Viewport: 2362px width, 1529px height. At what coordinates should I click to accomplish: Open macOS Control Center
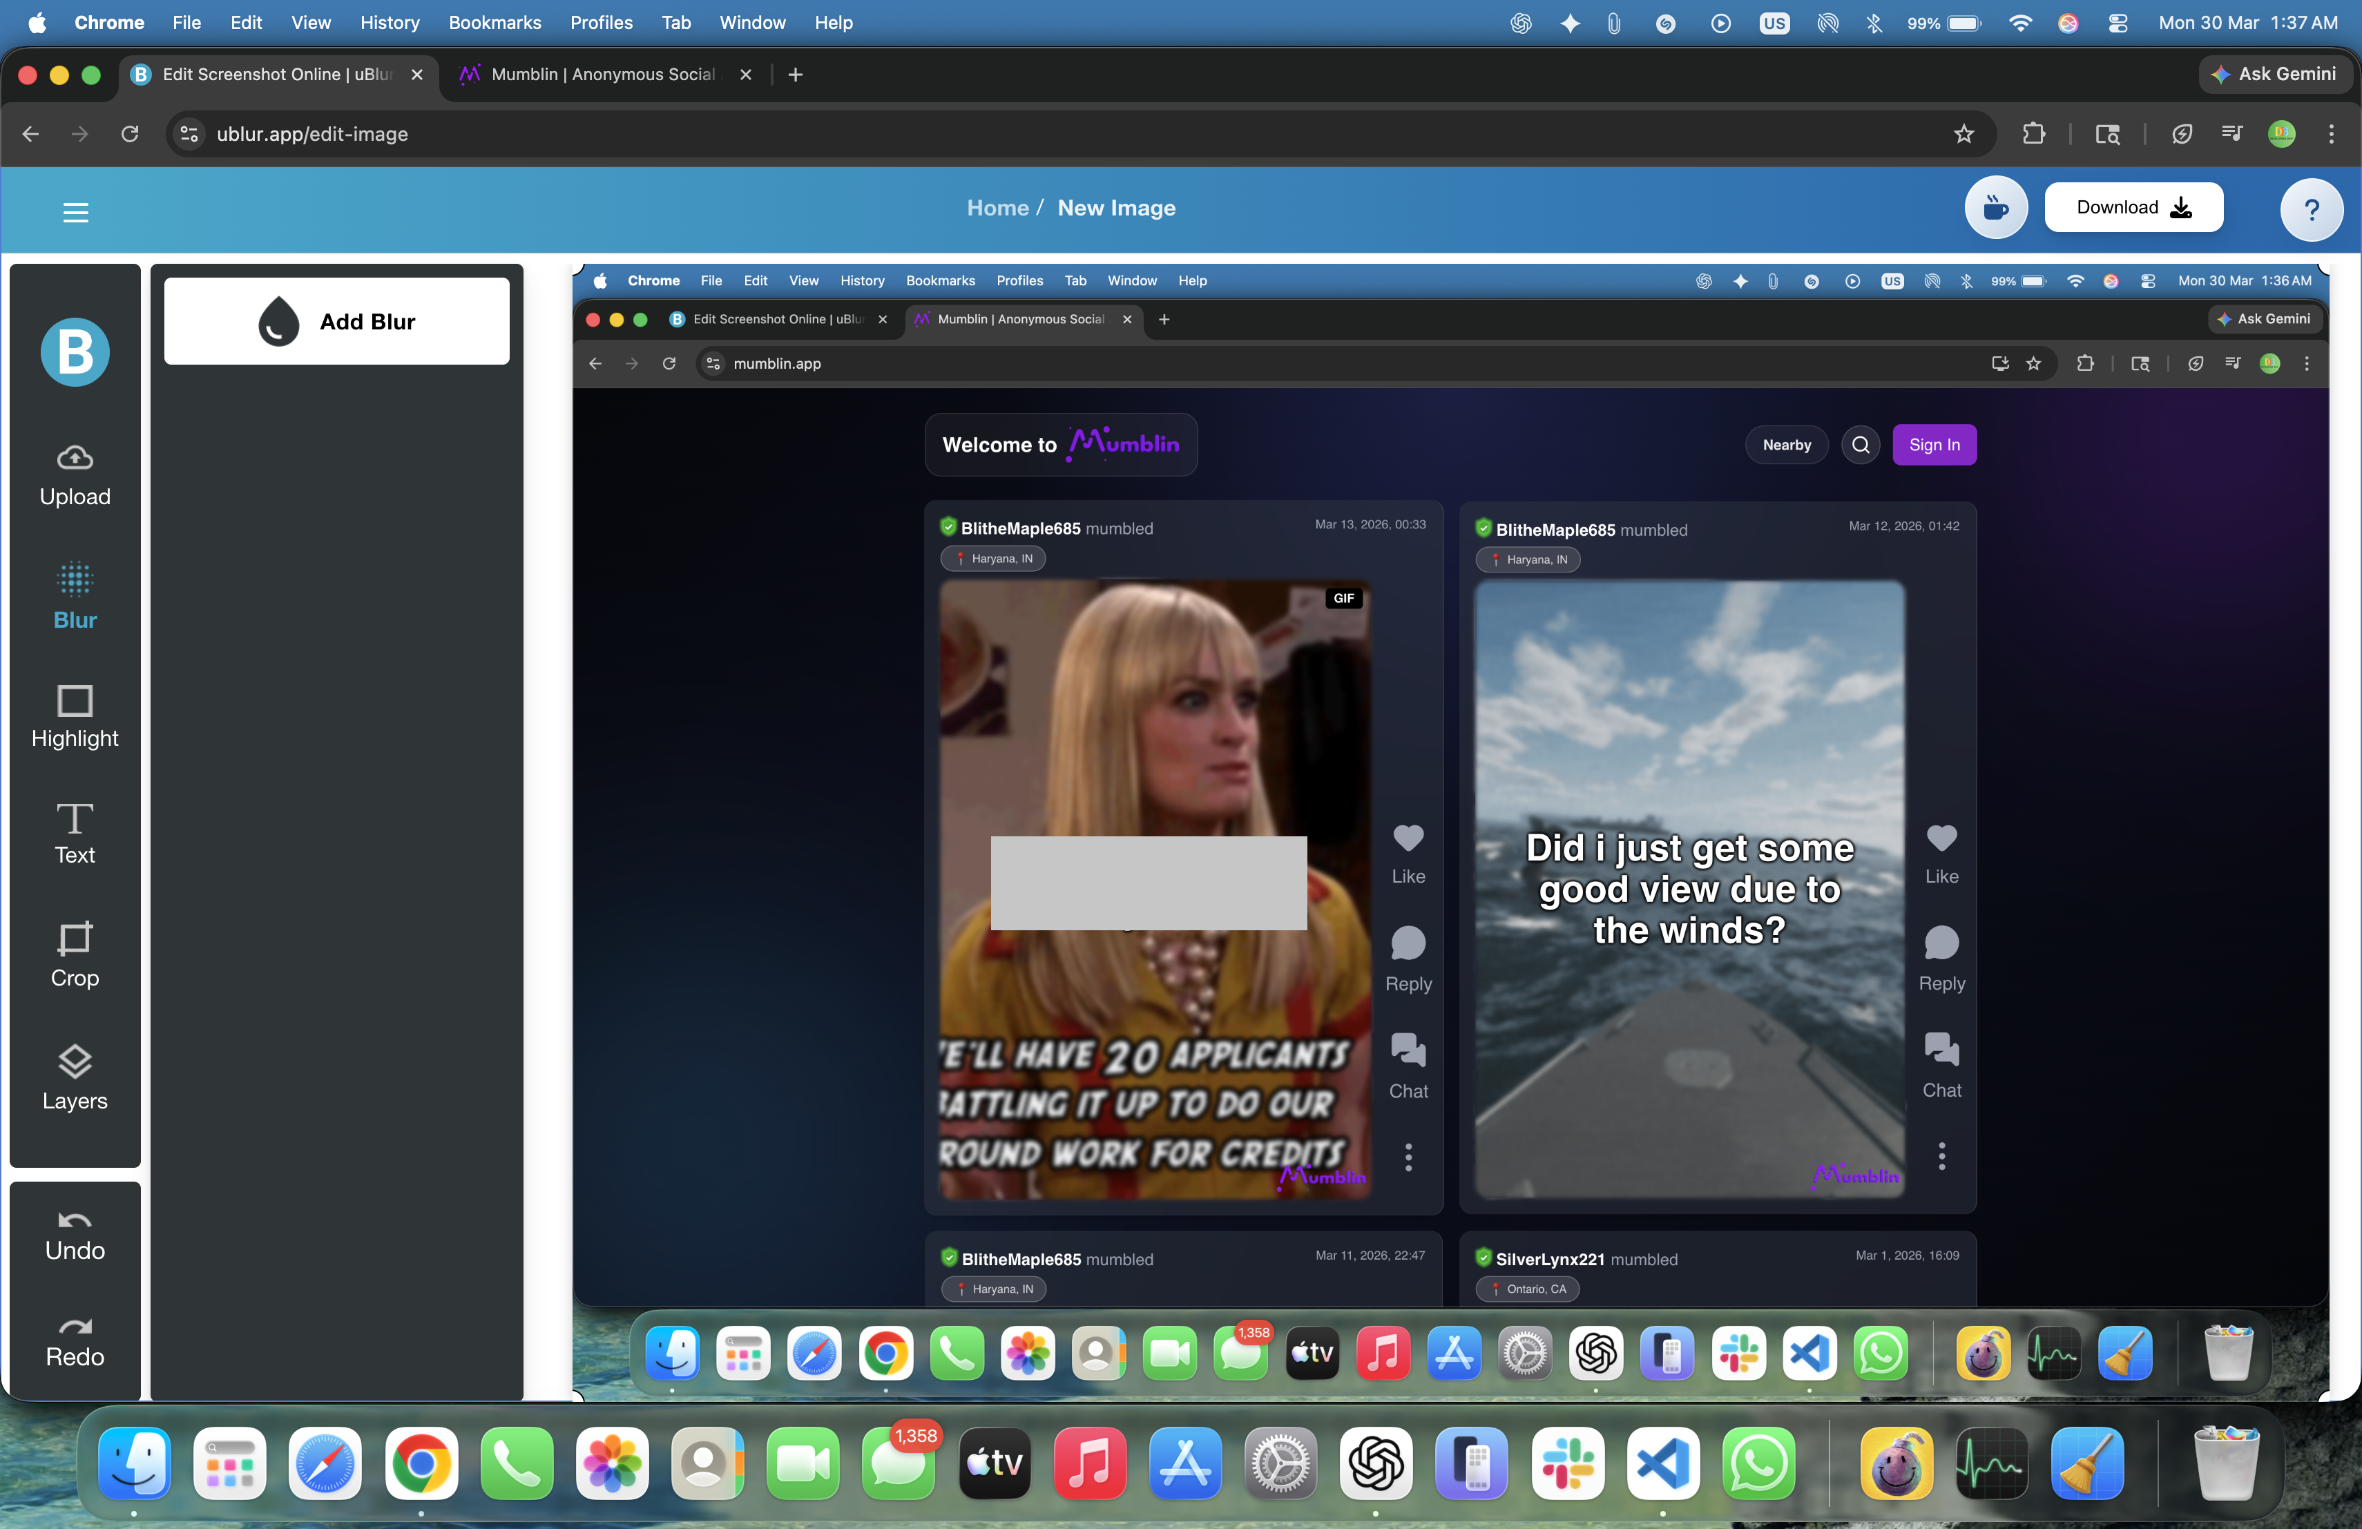tap(2117, 23)
